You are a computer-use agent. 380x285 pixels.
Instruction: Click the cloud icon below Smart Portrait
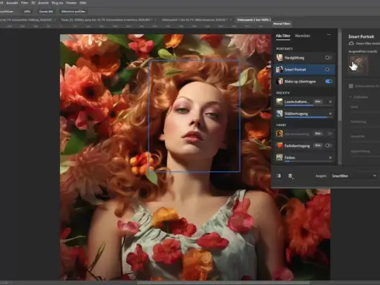pyautogui.click(x=351, y=44)
